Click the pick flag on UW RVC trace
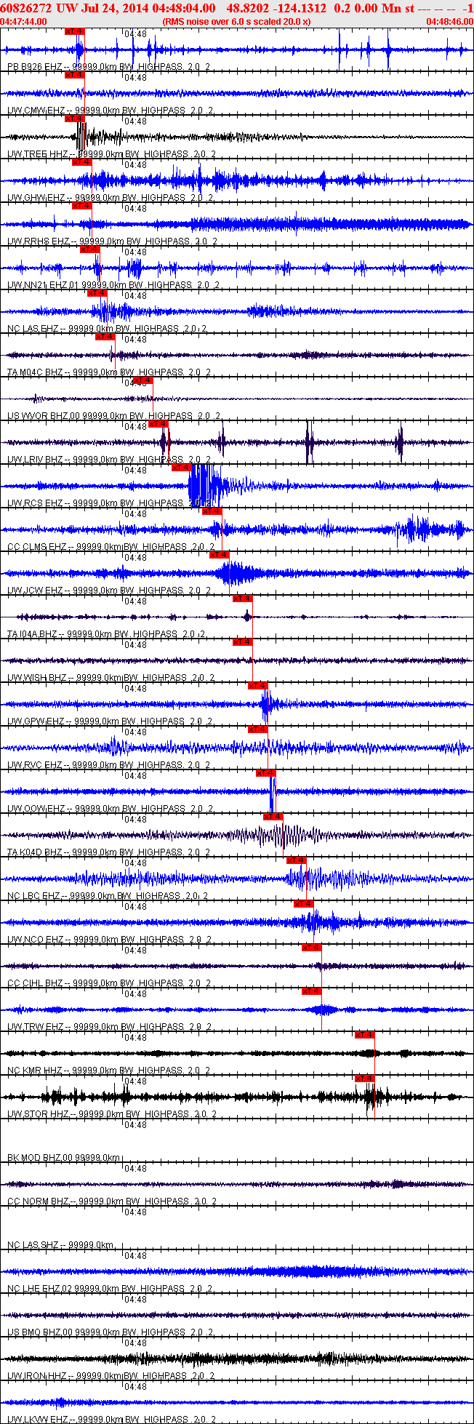Image resolution: width=474 pixels, height=1424 pixels. click(x=258, y=729)
